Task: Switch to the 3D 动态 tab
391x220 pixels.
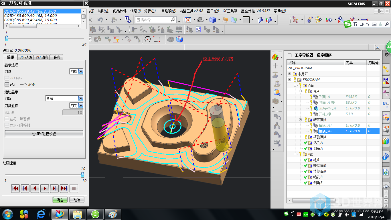Action: 25,57
